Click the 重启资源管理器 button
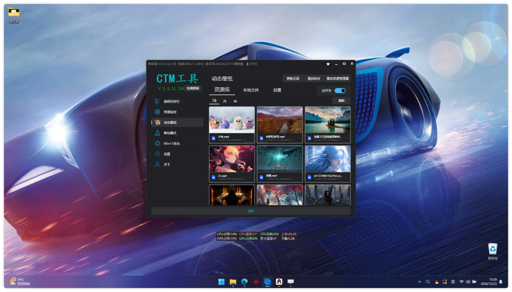Screen dimensions: 512x292 (x=337, y=78)
